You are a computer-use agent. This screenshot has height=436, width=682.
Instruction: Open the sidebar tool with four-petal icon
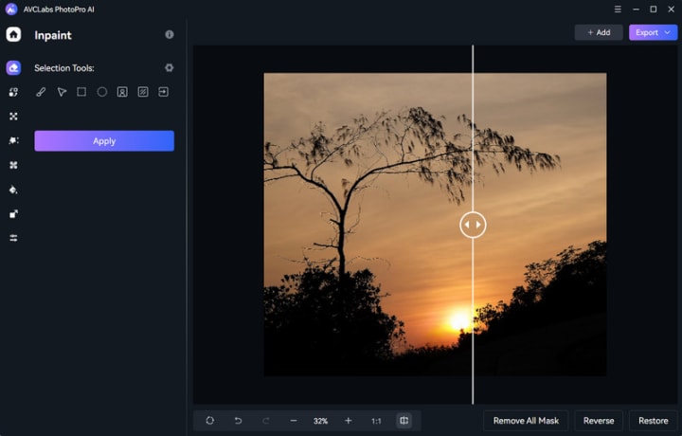(x=13, y=165)
